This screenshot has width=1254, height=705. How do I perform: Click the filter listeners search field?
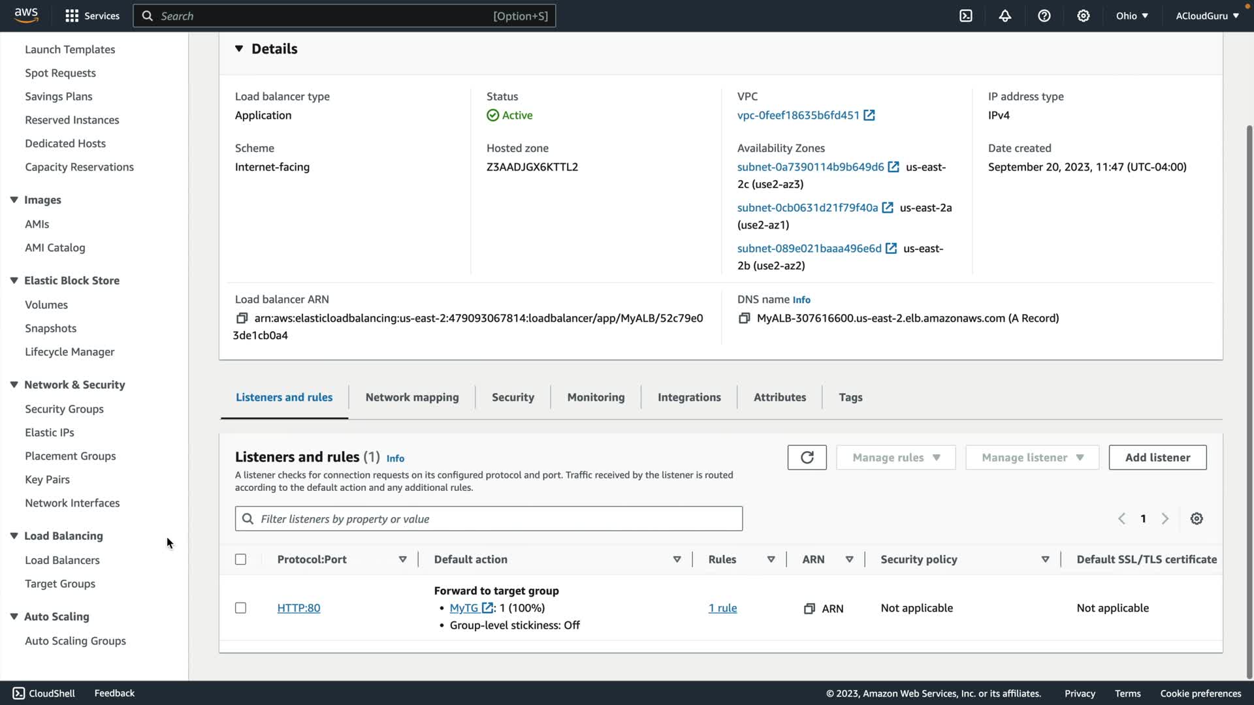489,519
